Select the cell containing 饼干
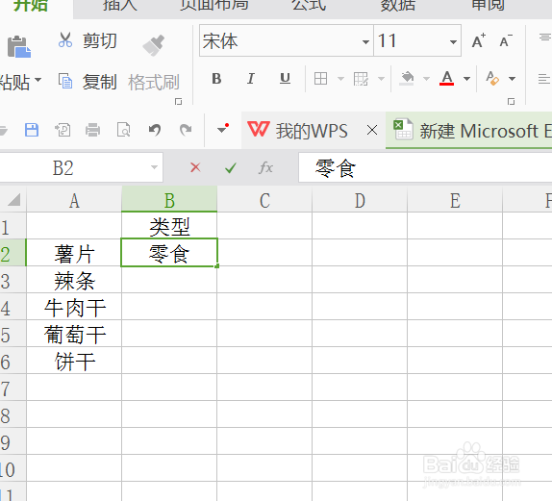This screenshot has height=501, width=552. click(x=74, y=361)
